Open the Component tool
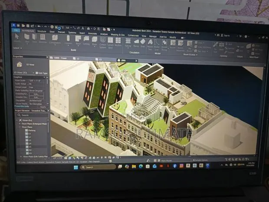Screen dimensions: 269x202 55,39
